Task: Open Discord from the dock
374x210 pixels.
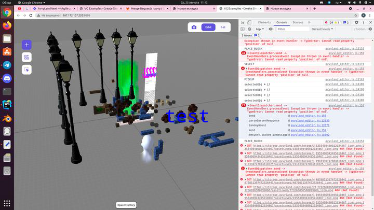Action: coord(7,78)
